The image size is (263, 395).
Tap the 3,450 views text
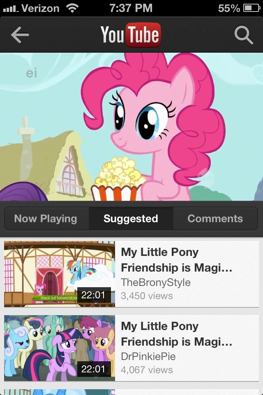point(147,295)
